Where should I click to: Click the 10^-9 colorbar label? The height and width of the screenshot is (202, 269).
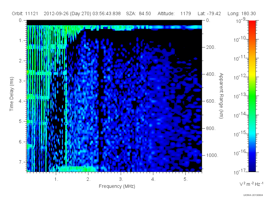pyautogui.click(x=241, y=21)
